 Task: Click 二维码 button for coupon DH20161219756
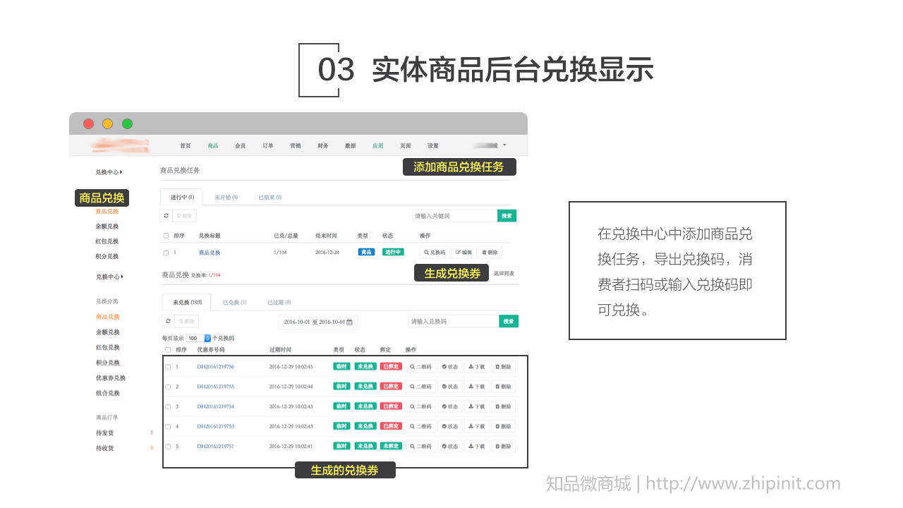point(420,367)
